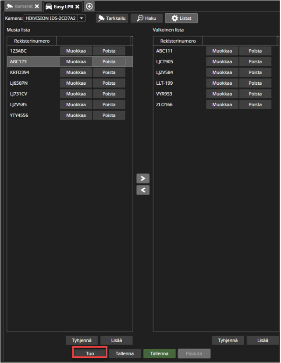This screenshot has height=363, width=281.
Task: Click the green Tallenna button
Action: click(x=159, y=353)
